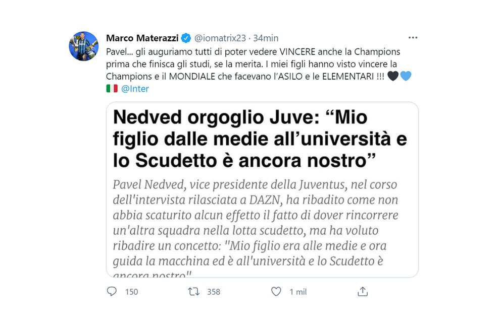Open the tweet options ellipsis menu
This screenshot has width=501, height=333.
point(413,37)
